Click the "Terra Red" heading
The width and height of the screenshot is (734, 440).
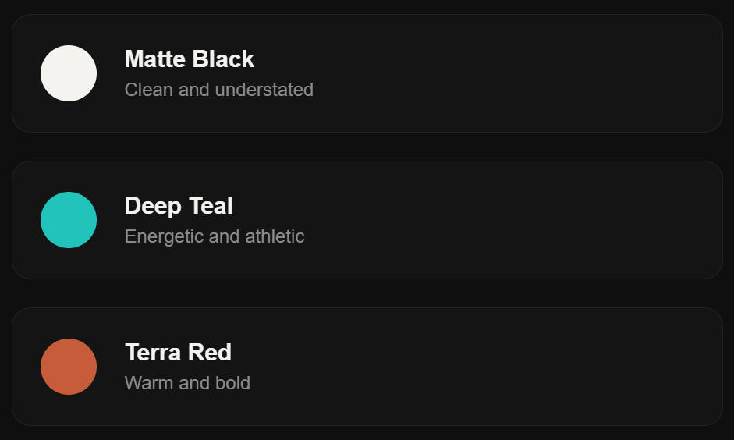(178, 353)
